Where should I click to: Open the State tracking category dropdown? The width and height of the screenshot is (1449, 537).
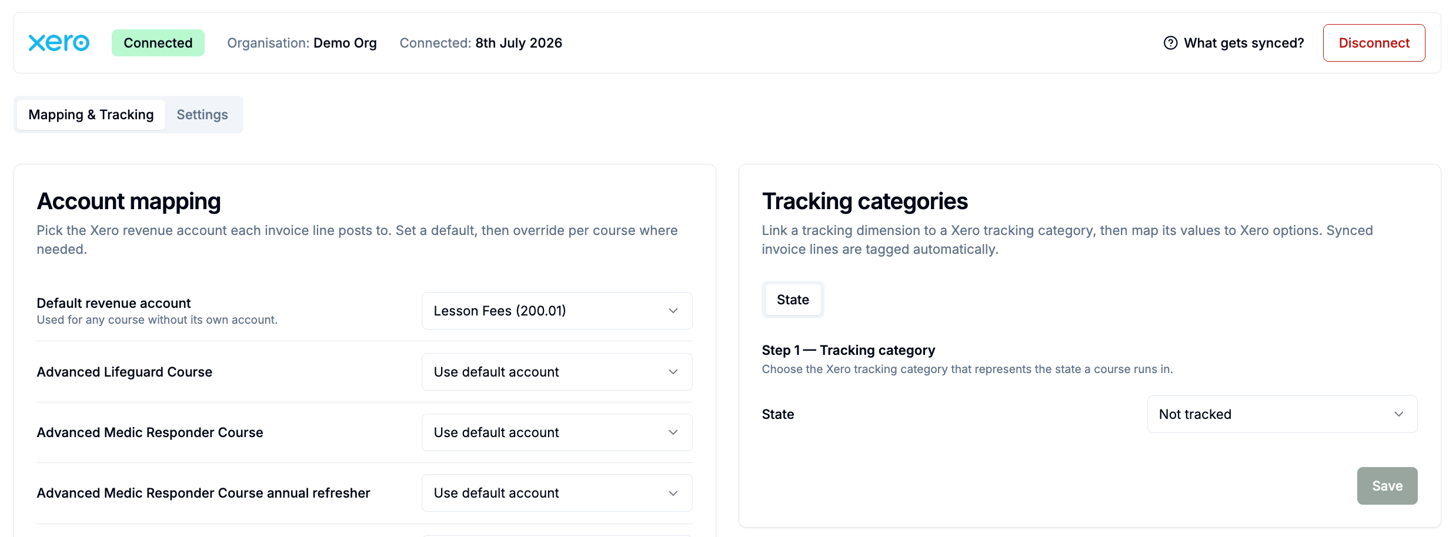1282,414
